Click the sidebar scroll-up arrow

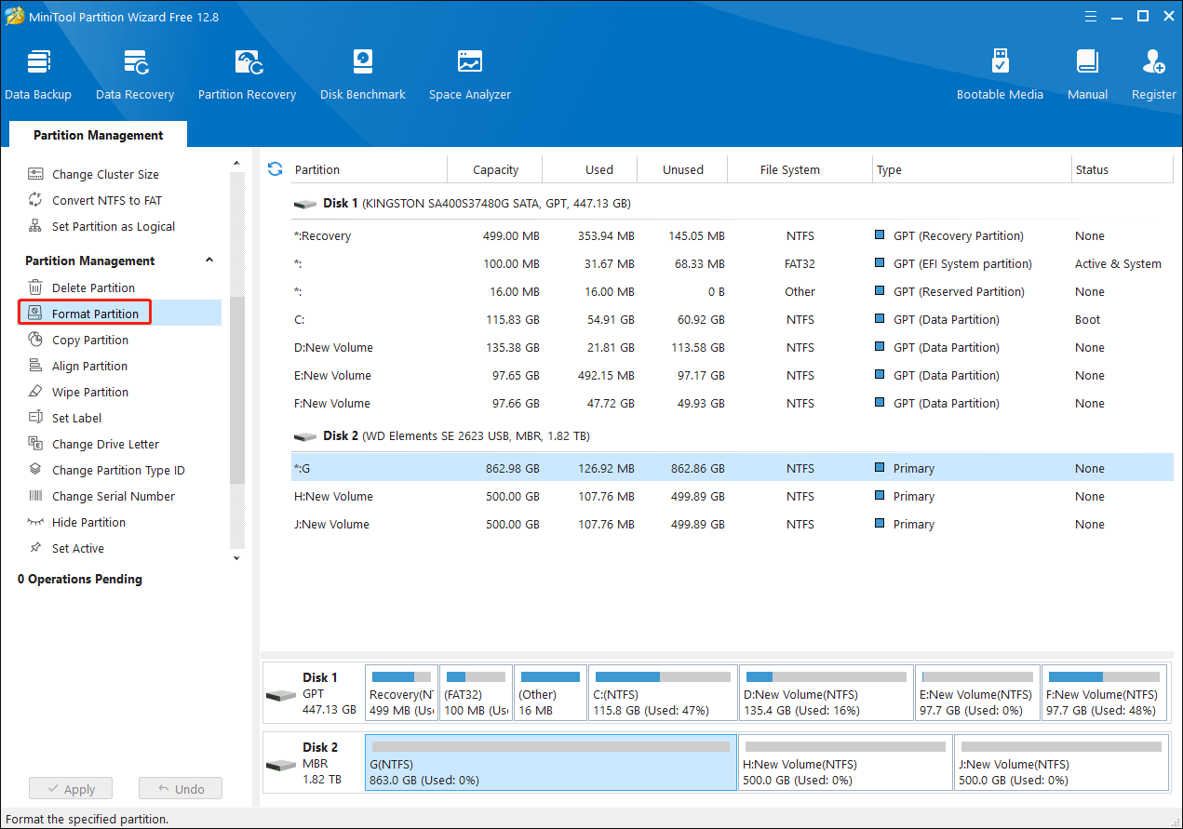[x=236, y=162]
